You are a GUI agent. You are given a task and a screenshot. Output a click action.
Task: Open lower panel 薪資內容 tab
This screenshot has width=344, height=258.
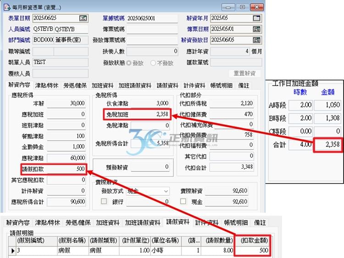click(18, 223)
